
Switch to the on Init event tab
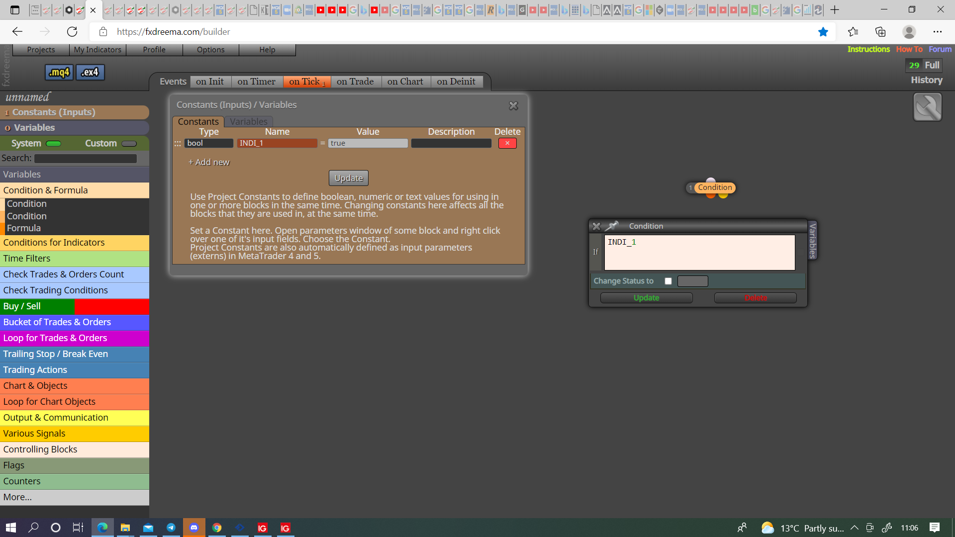tap(209, 82)
